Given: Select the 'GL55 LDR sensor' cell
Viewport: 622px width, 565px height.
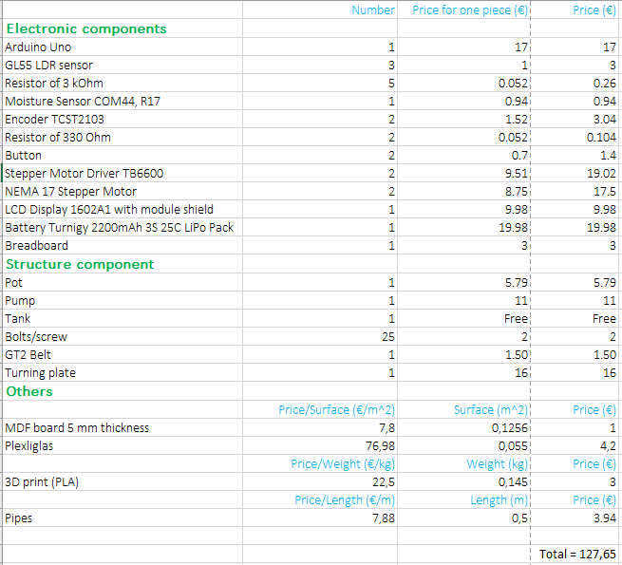Looking at the screenshot, I should pyautogui.click(x=123, y=66).
